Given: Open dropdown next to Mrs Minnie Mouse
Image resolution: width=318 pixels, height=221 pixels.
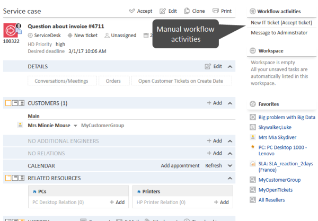Looking at the screenshot, I should pos(76,126).
